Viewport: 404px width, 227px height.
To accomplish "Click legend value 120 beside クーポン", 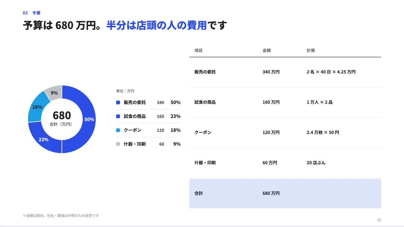I will (x=160, y=130).
